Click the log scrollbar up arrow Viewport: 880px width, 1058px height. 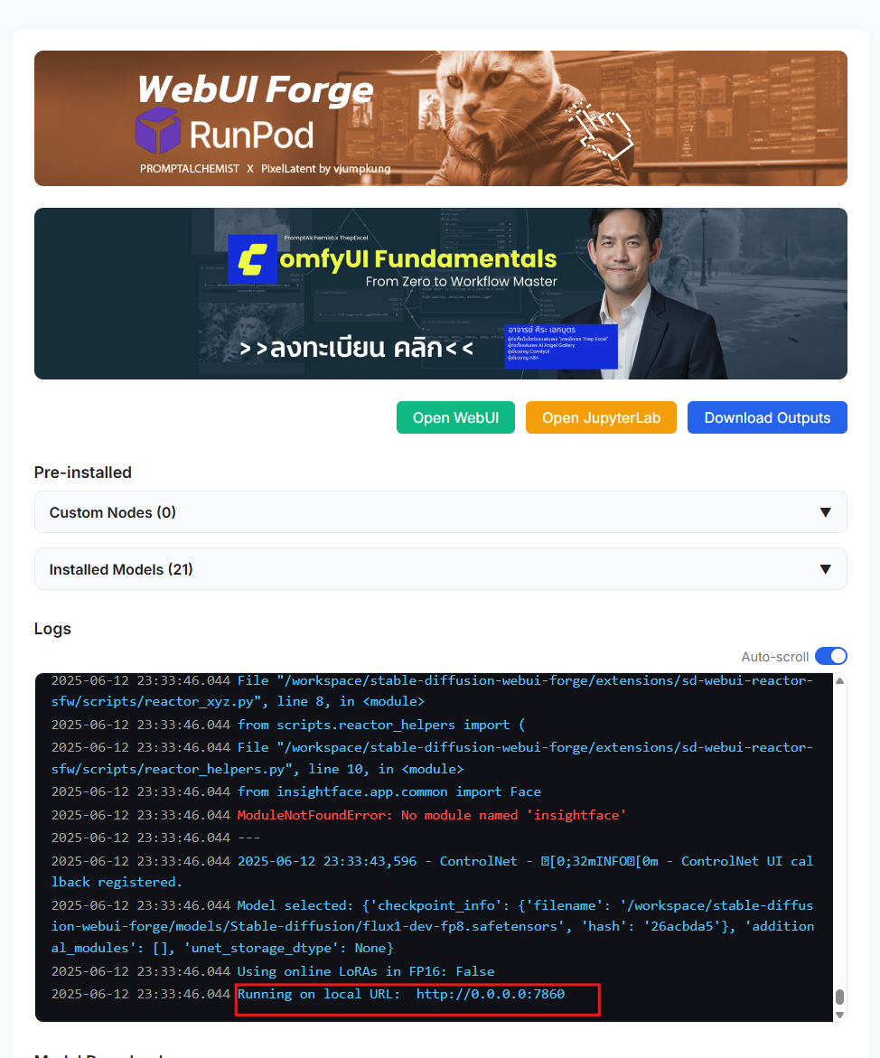click(839, 681)
